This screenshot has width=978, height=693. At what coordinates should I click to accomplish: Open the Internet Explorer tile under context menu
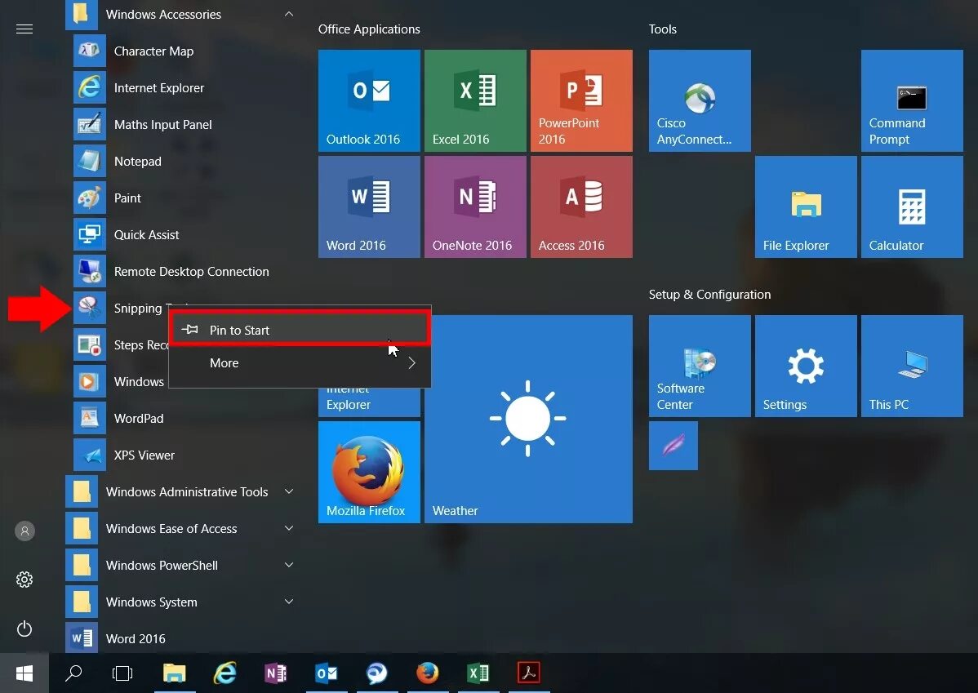pos(369,402)
